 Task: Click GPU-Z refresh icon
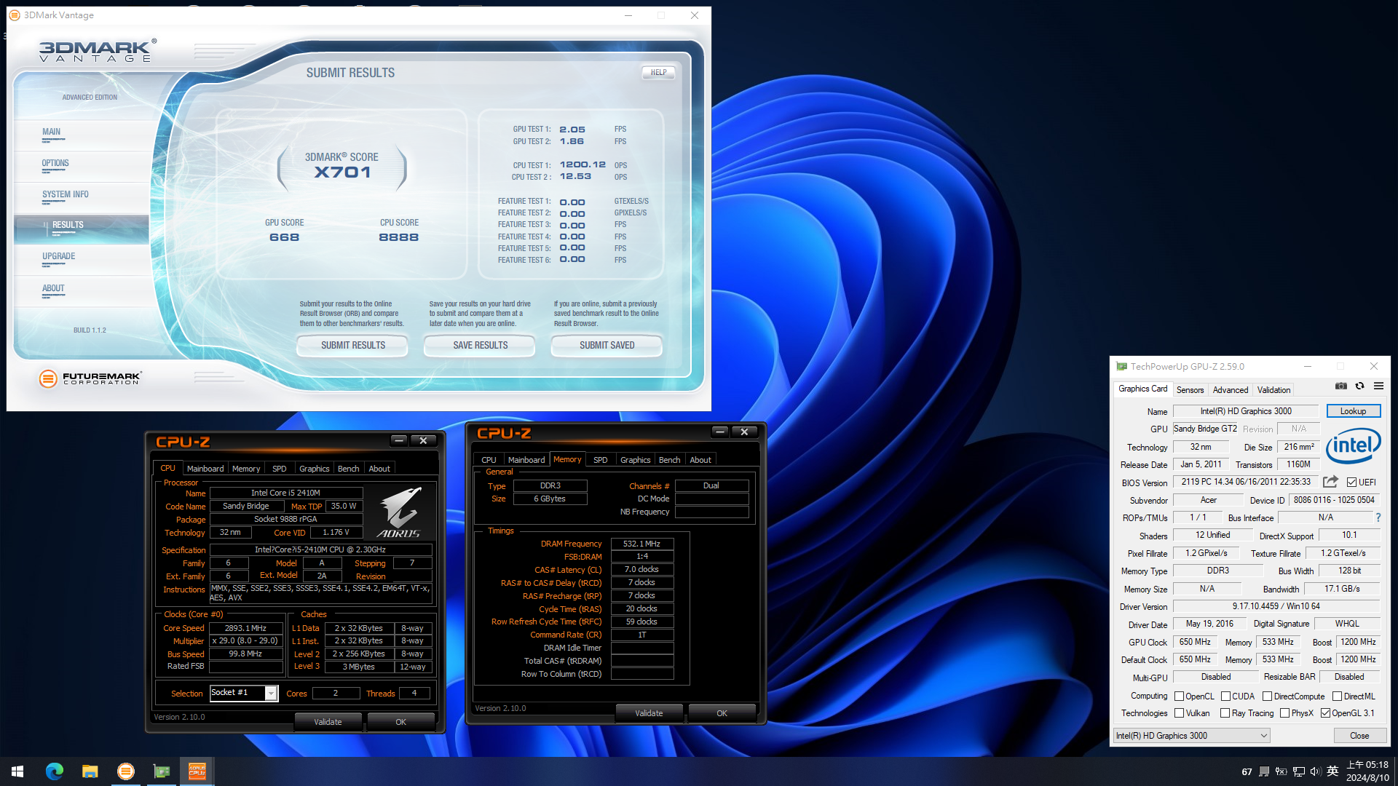1359,386
